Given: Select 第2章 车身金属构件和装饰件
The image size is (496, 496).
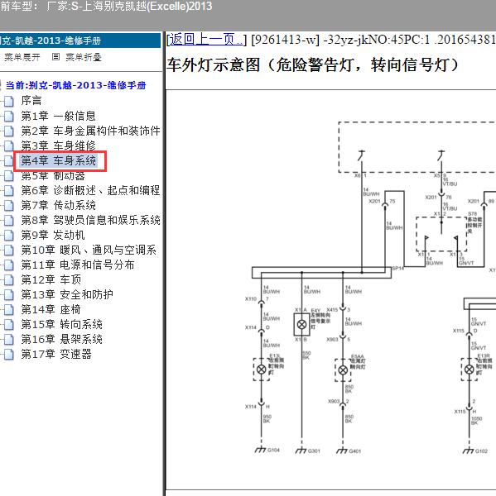Looking at the screenshot, I should (x=90, y=131).
